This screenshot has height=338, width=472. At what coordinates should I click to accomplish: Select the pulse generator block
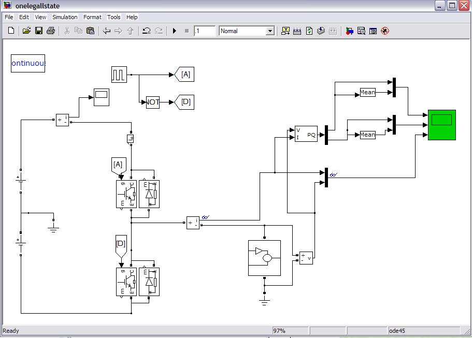click(119, 74)
